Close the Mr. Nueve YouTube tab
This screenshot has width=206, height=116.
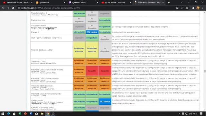click(x=130, y=3)
